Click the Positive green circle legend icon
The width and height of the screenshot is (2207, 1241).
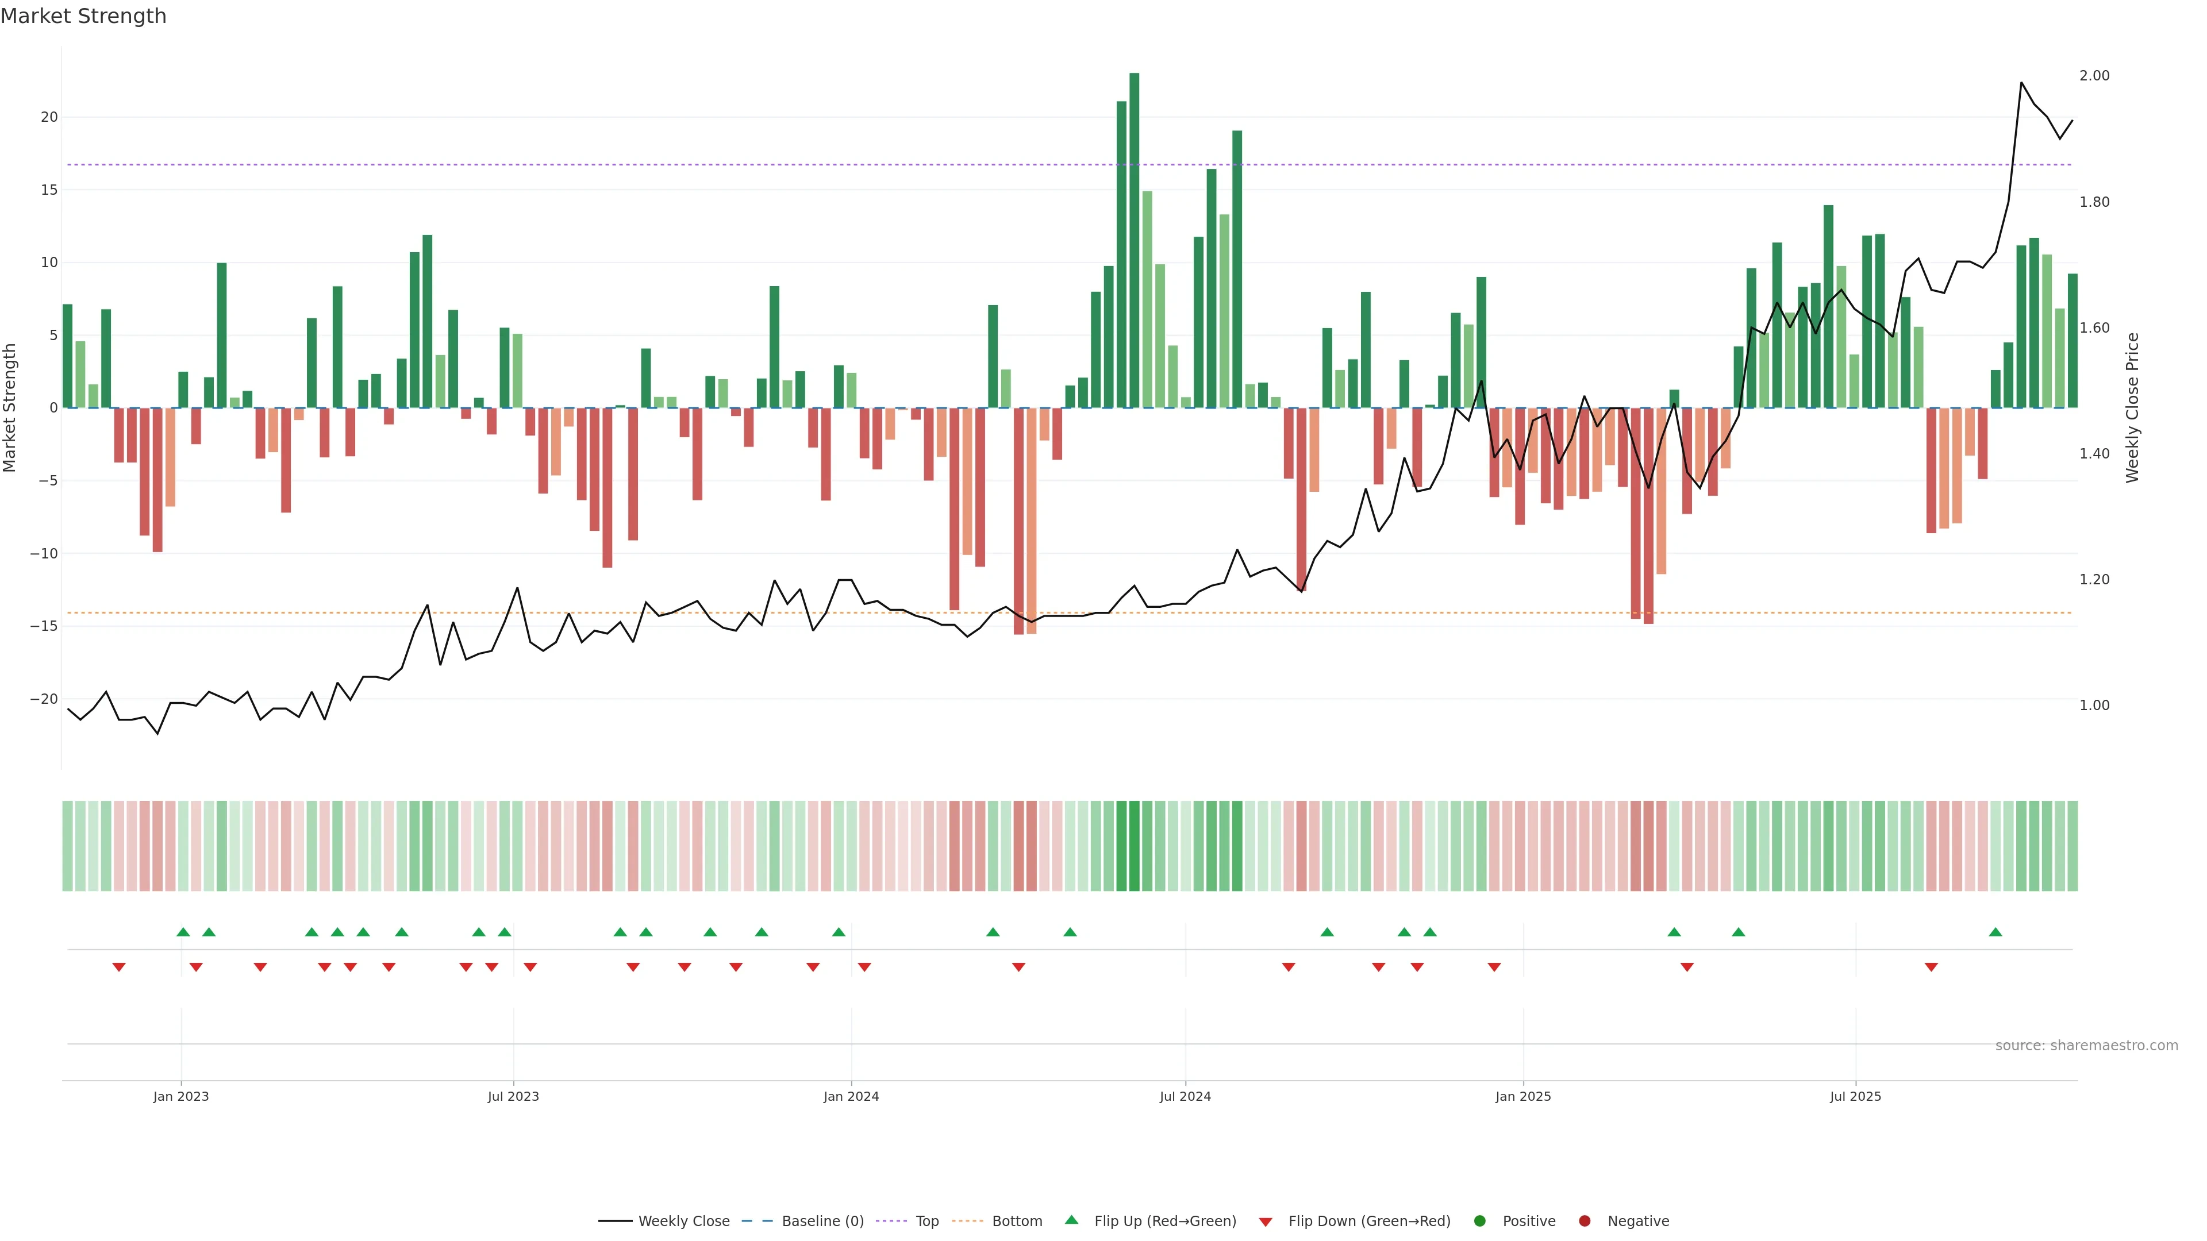tap(1479, 1221)
